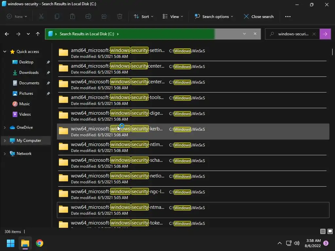
Task: Open the Search options dropdown
Action: [214, 16]
